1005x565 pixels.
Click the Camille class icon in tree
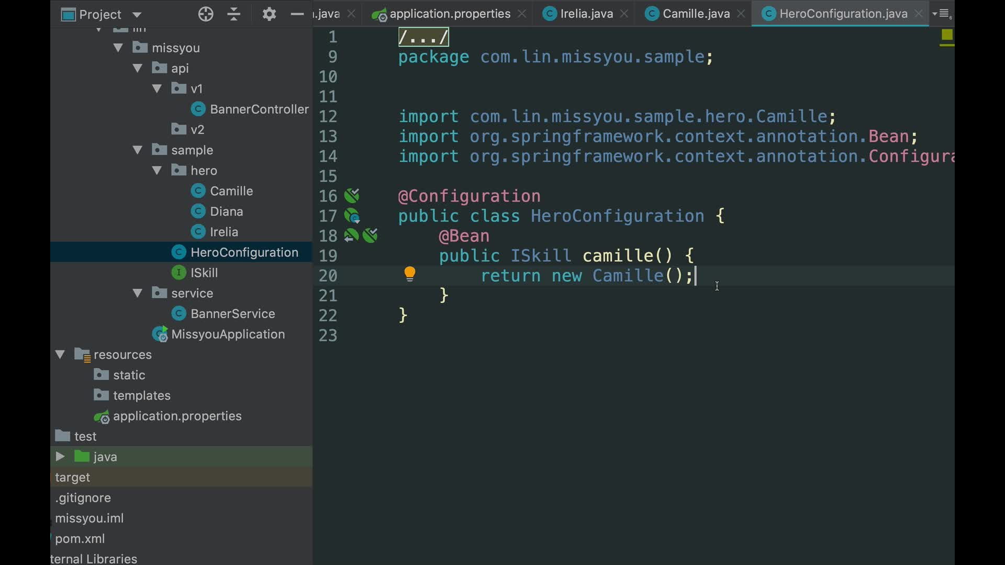coord(198,191)
